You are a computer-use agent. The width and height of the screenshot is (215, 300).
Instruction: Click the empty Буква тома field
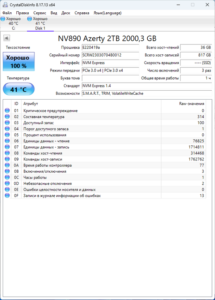[110, 78]
